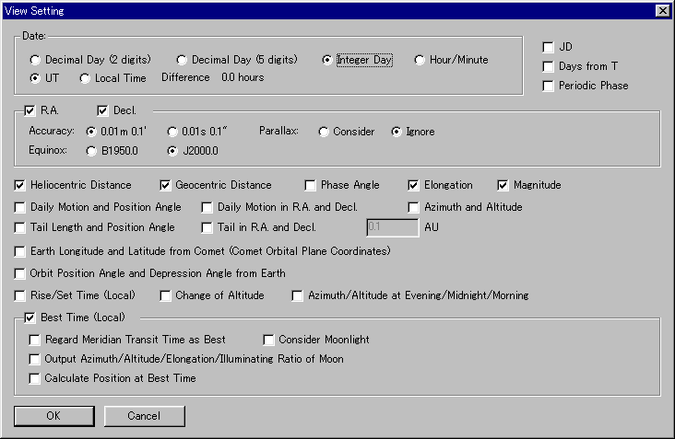The image size is (675, 439).
Task: Click the Cancel button
Action: pyautogui.click(x=145, y=416)
